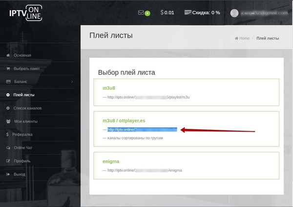Click the blurred username in header
Screen dimensions: 293x207
[x=264, y=13]
